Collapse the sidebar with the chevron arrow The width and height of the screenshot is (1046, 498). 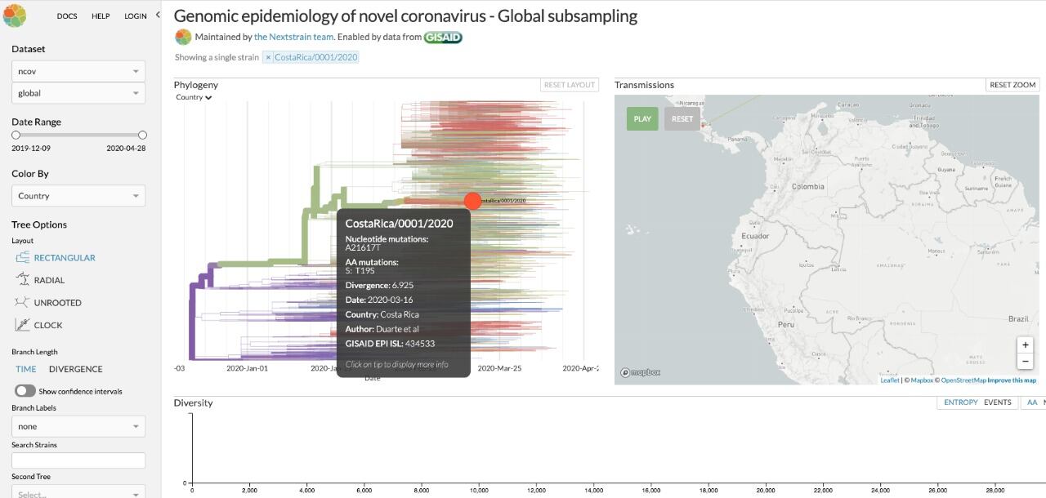[x=158, y=15]
